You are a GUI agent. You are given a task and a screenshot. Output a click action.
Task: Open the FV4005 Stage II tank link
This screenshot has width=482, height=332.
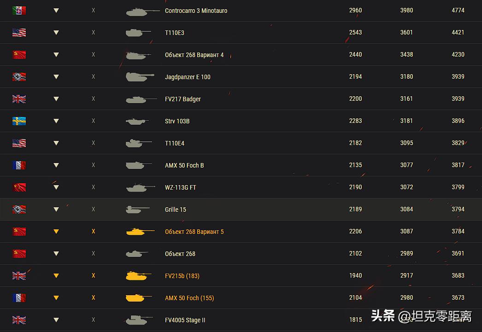(x=185, y=320)
